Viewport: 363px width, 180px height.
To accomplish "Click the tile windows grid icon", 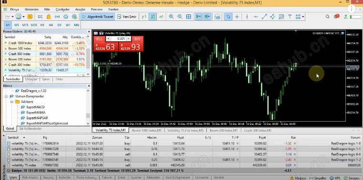I will [189, 17].
